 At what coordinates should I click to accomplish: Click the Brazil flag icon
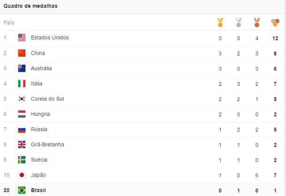coord(22,190)
